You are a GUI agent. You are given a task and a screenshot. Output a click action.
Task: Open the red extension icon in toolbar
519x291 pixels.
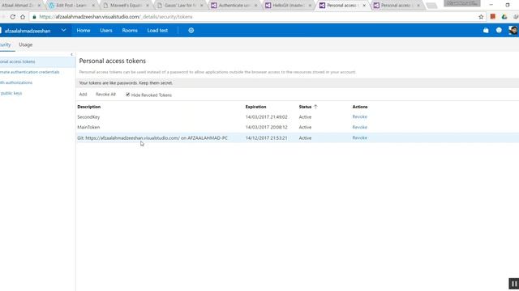(493, 16)
